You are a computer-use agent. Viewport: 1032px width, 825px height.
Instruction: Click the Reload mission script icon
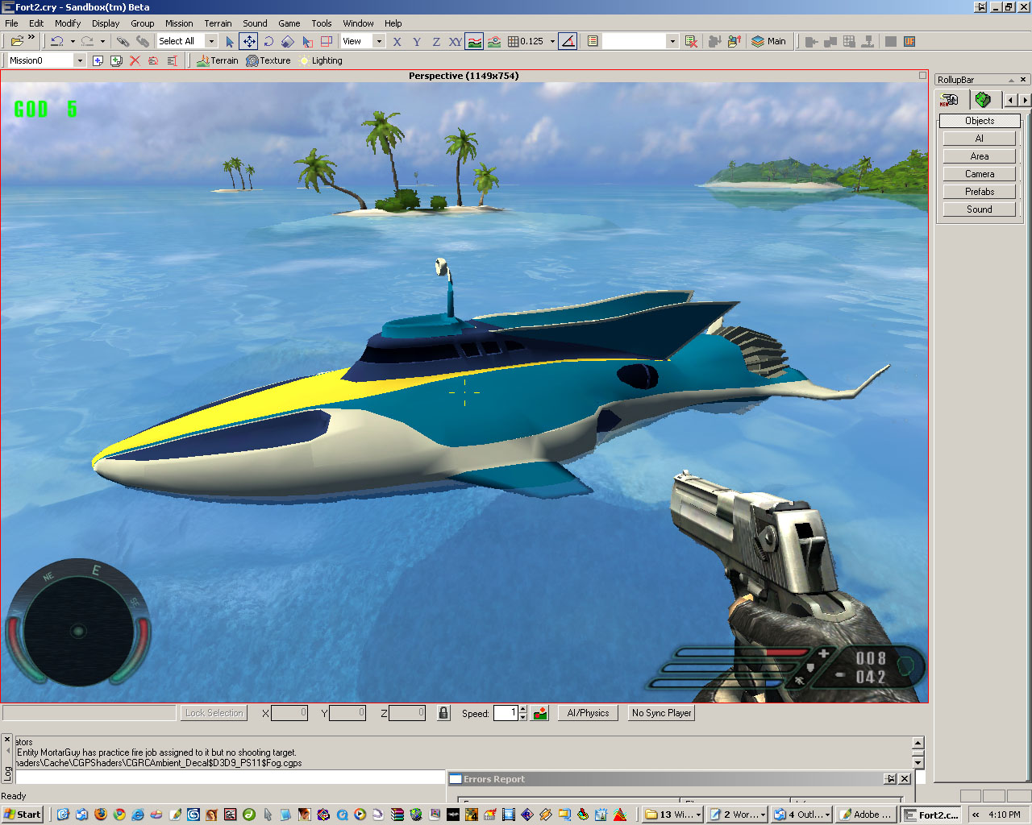pyautogui.click(x=153, y=60)
